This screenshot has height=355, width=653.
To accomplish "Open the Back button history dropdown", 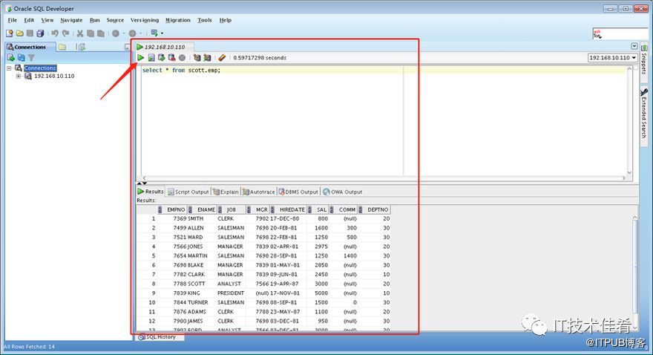I will (x=124, y=33).
